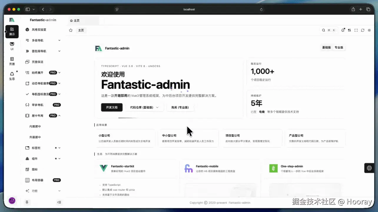
Task: Expand the 多级导航 menu
Action: (x=43, y=40)
